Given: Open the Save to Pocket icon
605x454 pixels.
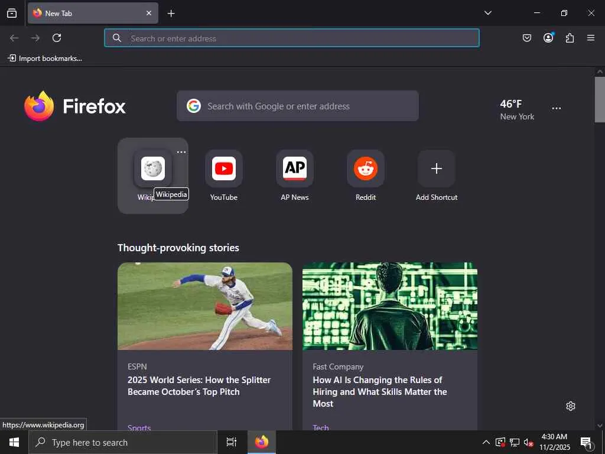Looking at the screenshot, I should [526, 38].
